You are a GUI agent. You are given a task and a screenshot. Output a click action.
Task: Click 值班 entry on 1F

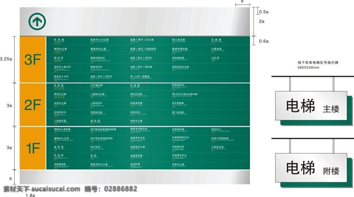[x=94, y=156]
